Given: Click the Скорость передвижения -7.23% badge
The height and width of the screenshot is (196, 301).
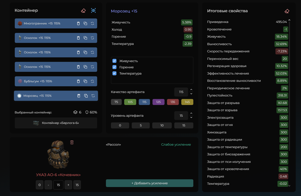Looking at the screenshot, I should 282,51.
